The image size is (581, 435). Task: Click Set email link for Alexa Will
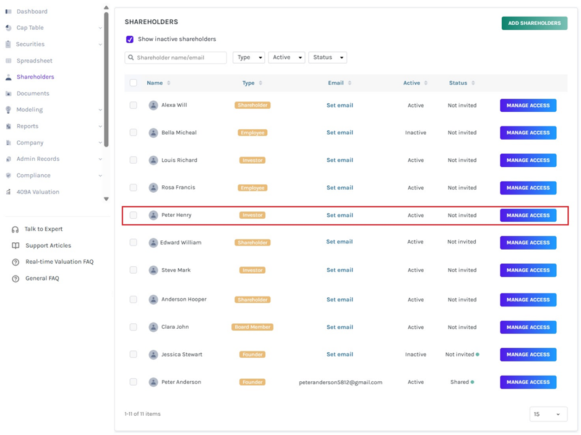tap(340, 106)
